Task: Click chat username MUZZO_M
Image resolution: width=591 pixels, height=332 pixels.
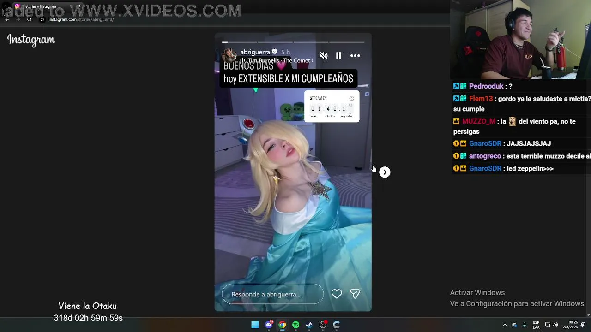Action: point(479,121)
